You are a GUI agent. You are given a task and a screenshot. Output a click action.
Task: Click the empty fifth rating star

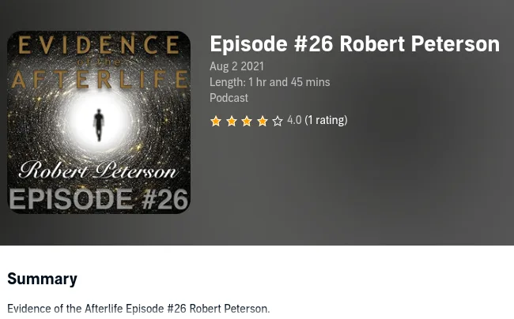click(278, 121)
